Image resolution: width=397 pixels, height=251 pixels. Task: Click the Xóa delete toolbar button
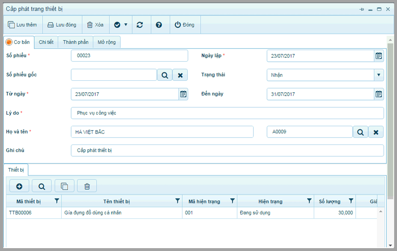tap(95, 25)
